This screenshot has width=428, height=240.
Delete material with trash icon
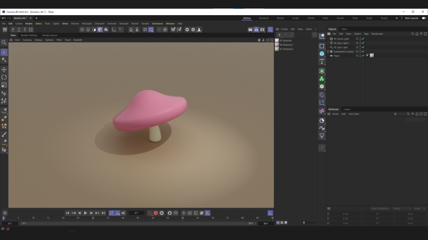pyautogui.click(x=314, y=35)
